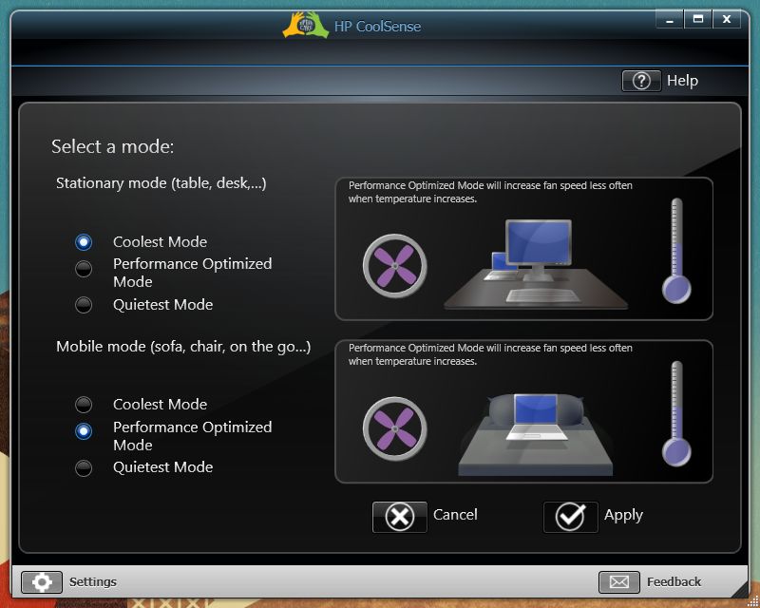Select Coolest Mode under Stationary mode
Image resolution: width=760 pixels, height=608 pixels.
84,242
